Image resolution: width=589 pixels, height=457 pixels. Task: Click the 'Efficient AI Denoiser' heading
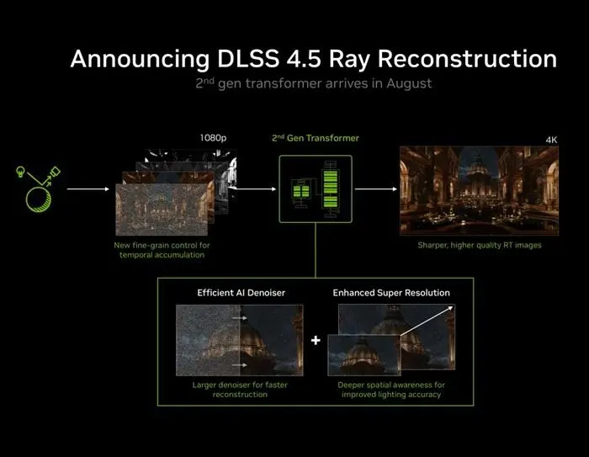point(241,293)
